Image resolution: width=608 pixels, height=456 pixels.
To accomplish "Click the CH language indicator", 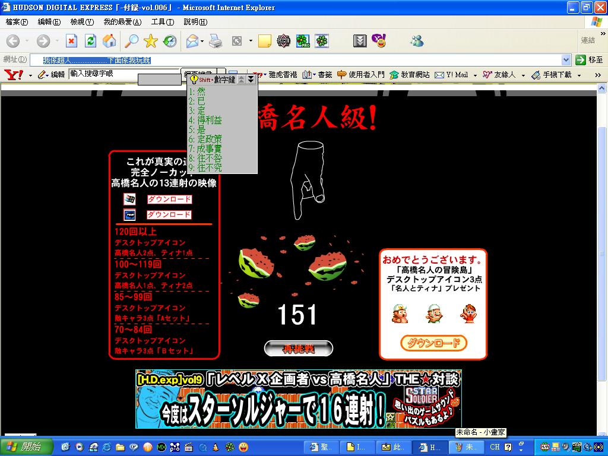I will (x=495, y=447).
